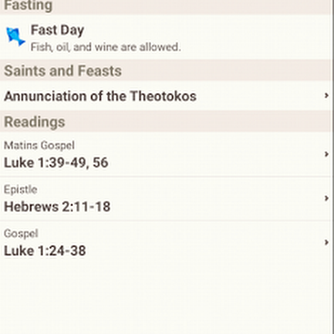Expand the Annunciation row chevron arrow

(x=326, y=96)
